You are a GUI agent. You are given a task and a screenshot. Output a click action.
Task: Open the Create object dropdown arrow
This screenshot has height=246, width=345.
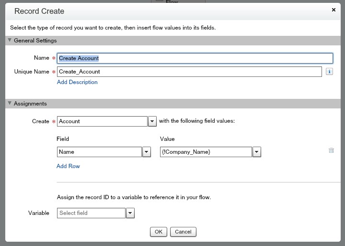click(152, 121)
